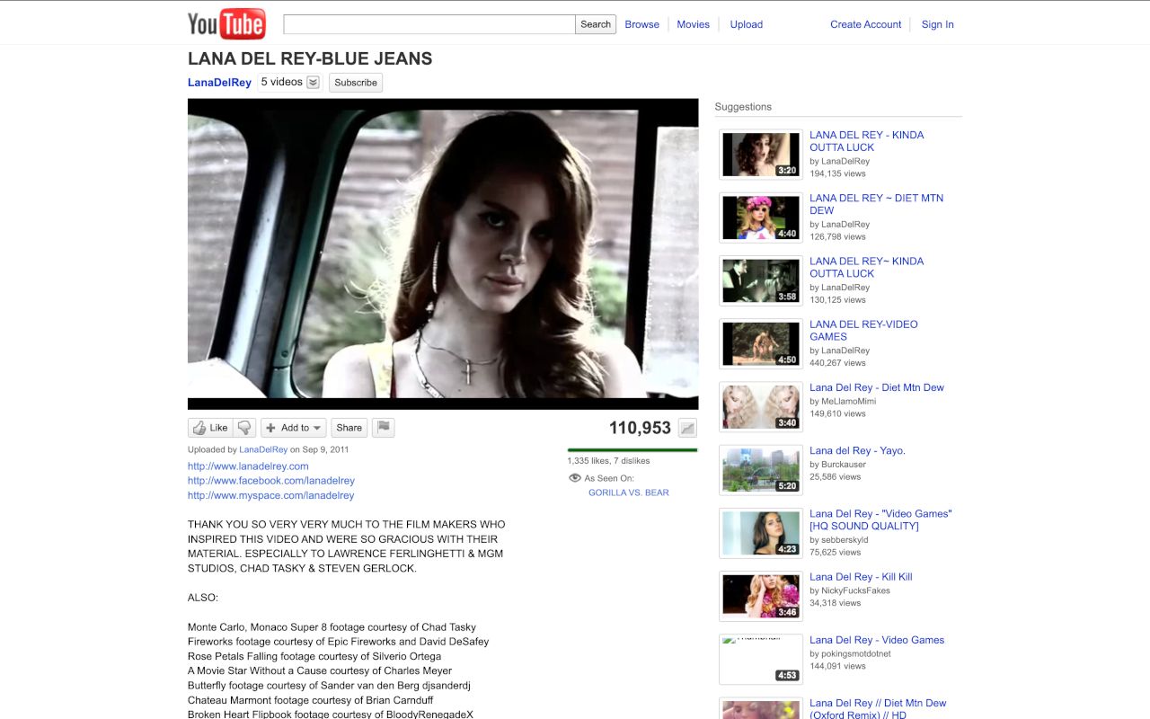Click the Share button
The width and height of the screenshot is (1150, 719).
coord(349,428)
